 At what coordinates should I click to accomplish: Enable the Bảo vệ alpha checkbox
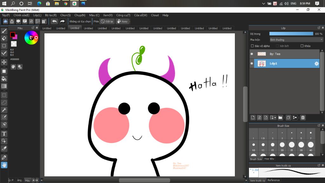point(252,46)
